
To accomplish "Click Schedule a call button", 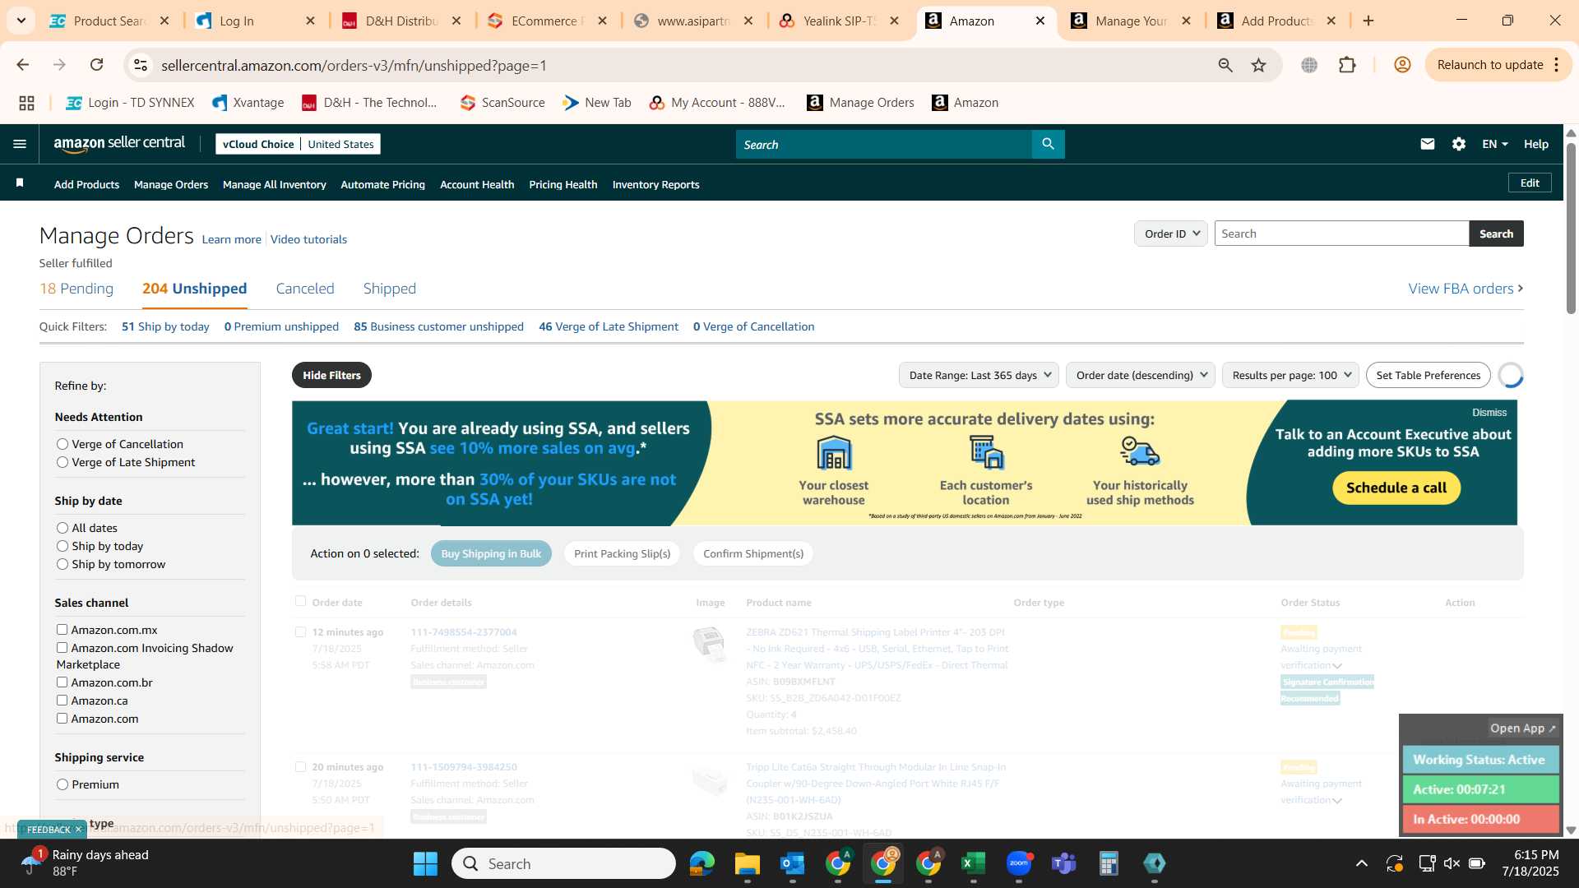I will (1396, 488).
